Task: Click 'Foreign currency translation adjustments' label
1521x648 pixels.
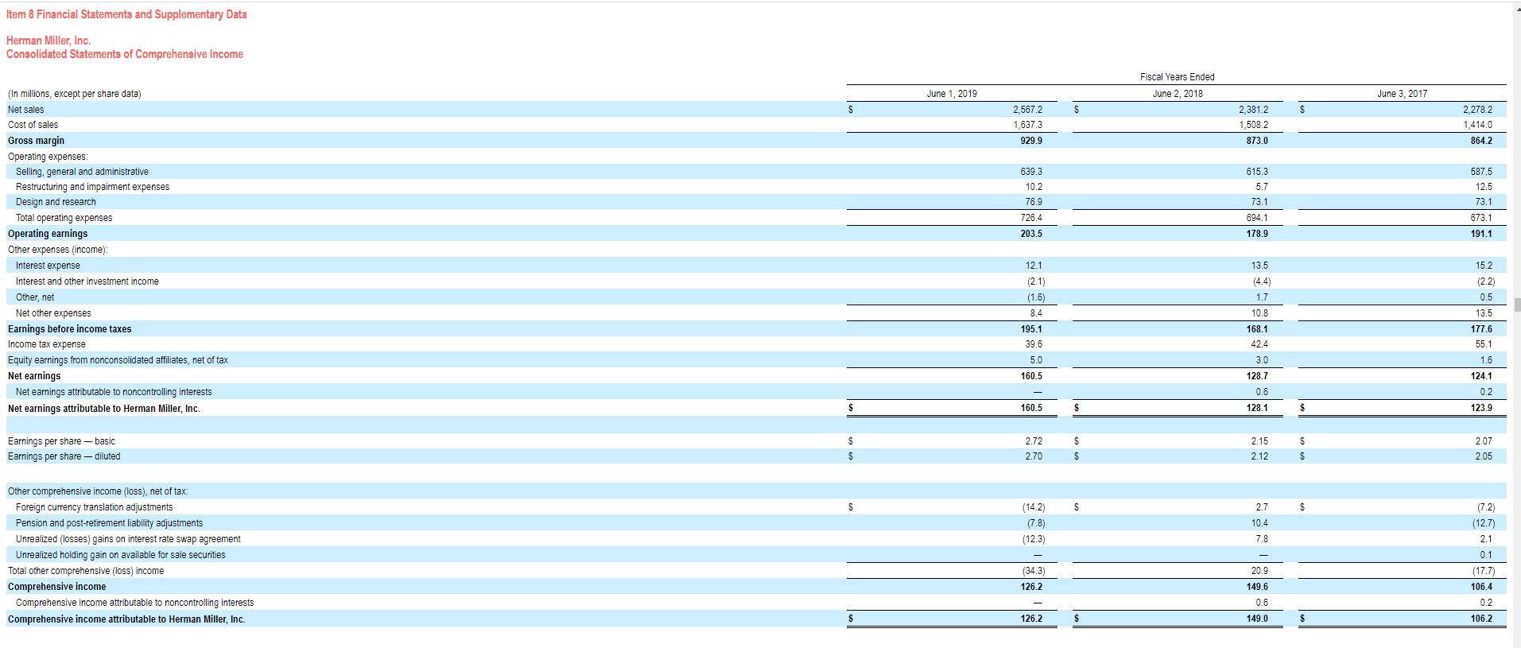Action: point(94,507)
